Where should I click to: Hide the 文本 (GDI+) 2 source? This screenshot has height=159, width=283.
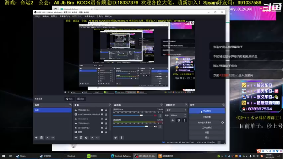tap(102, 128)
